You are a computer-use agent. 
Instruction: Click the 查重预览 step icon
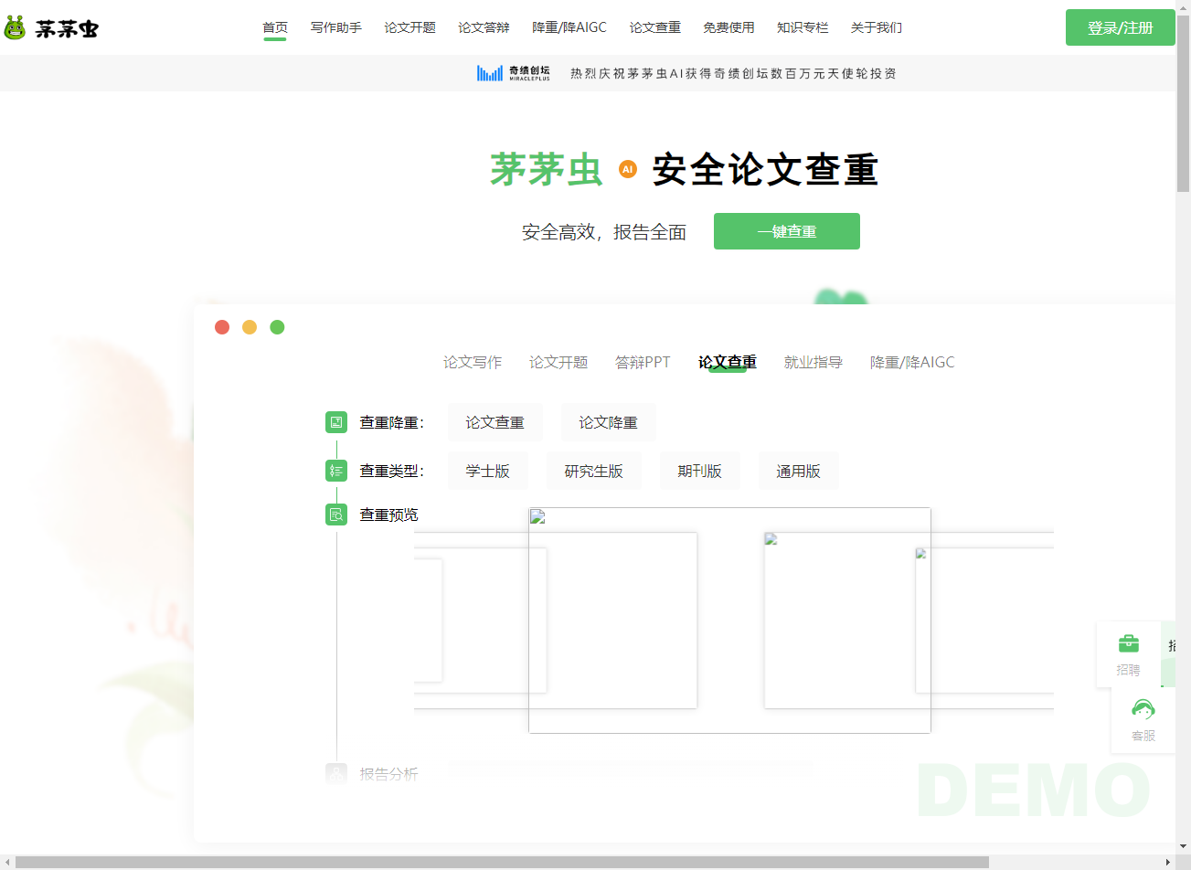336,515
